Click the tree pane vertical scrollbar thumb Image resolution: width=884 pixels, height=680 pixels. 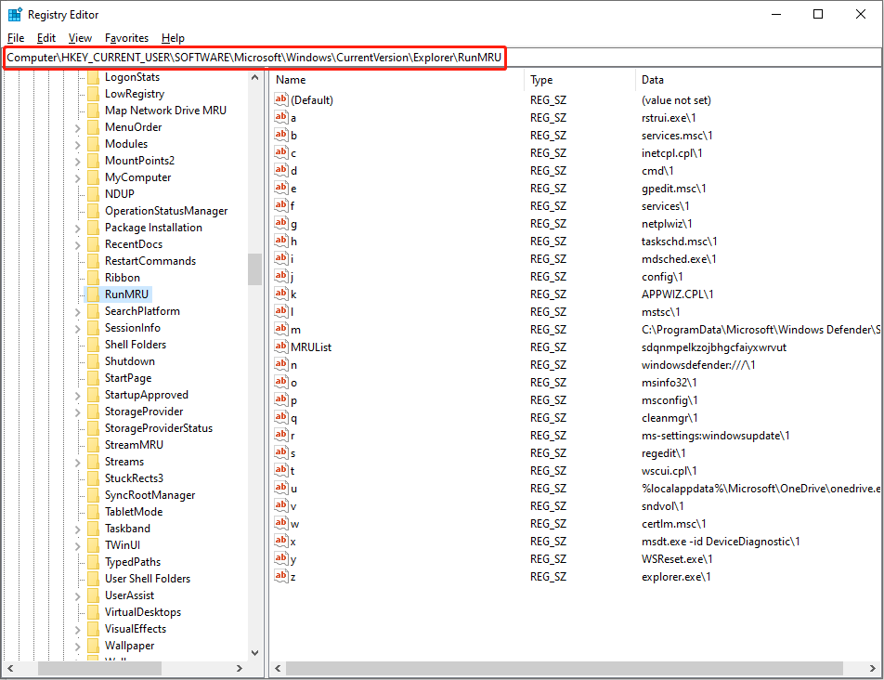tap(254, 269)
